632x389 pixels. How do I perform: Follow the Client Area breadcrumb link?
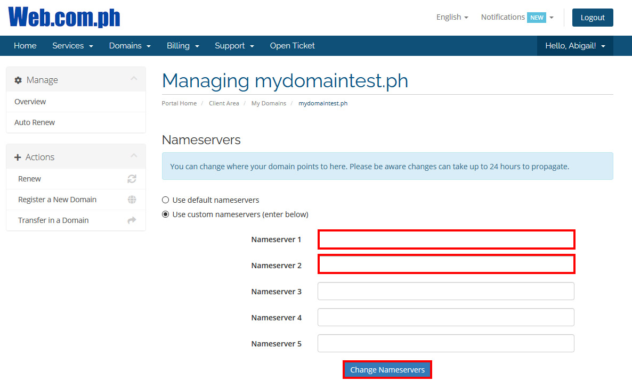click(x=224, y=103)
